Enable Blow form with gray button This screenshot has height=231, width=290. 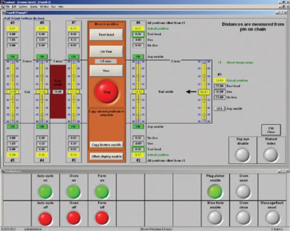point(215,218)
